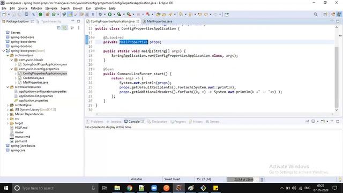Collapse com.yuvin.it.basic package
This screenshot has height=193, width=343.
[x=12, y=60]
